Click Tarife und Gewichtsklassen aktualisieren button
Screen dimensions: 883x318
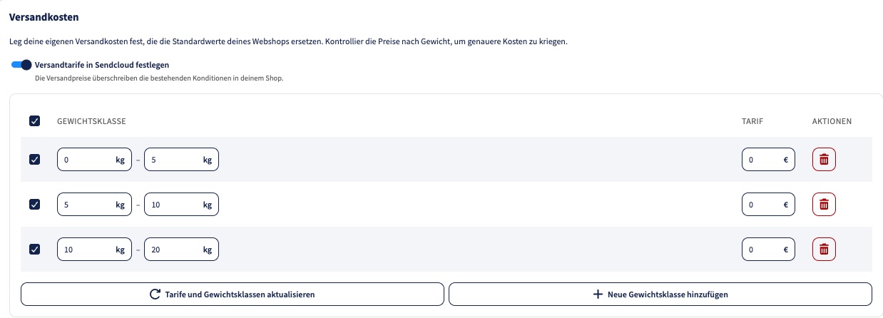tap(233, 294)
